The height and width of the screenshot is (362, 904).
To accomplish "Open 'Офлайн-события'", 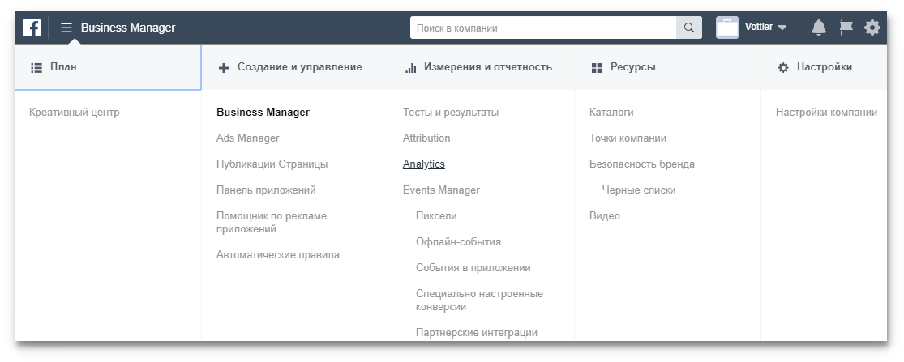I will pyautogui.click(x=458, y=241).
